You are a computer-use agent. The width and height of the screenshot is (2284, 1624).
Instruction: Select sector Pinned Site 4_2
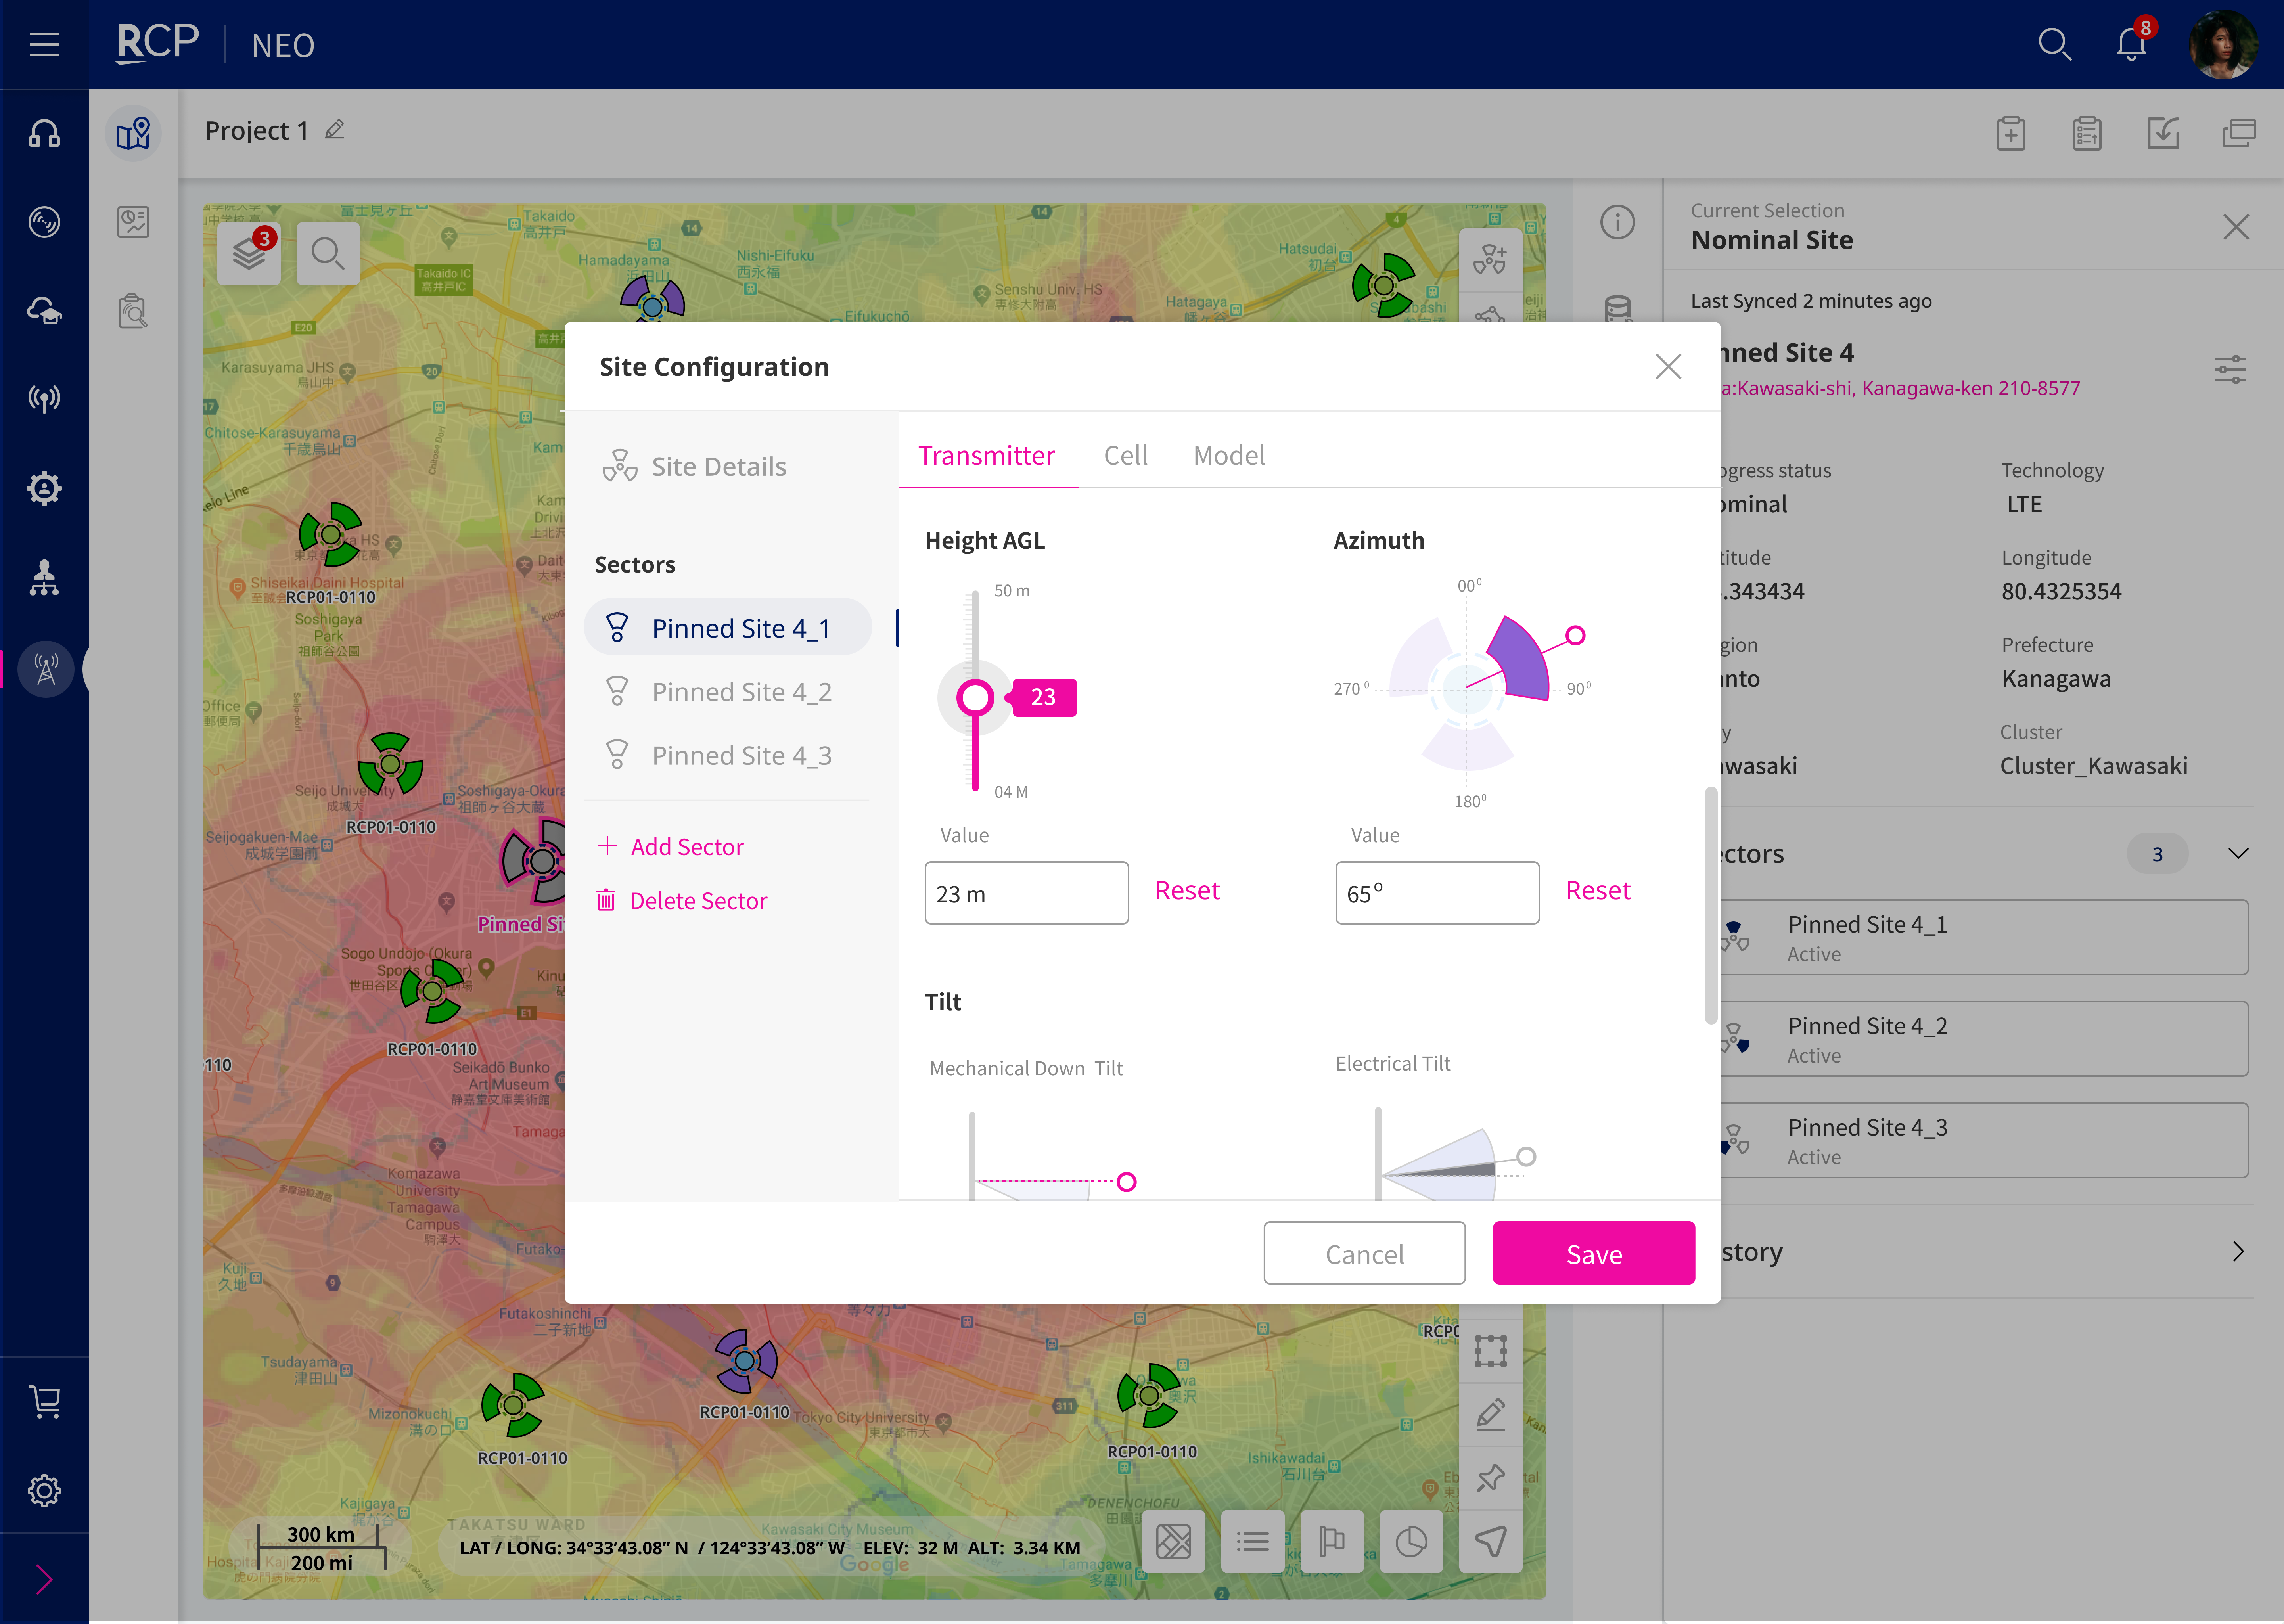tap(741, 692)
